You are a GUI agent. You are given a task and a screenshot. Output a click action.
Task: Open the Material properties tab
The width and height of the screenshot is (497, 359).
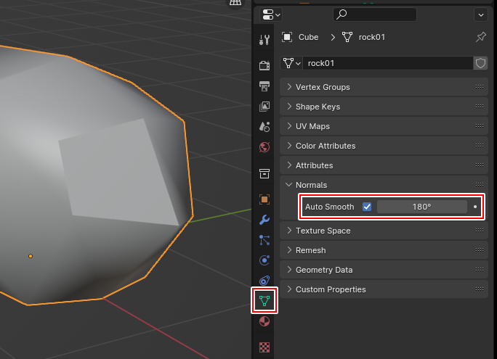pyautogui.click(x=264, y=321)
